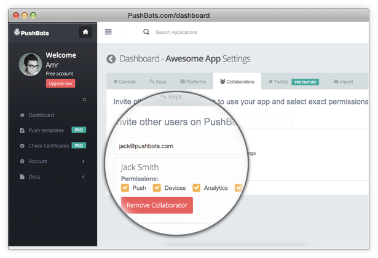This screenshot has width=378, height=258.
Task: Expand the Account submenu chevron
Action: pos(84,162)
